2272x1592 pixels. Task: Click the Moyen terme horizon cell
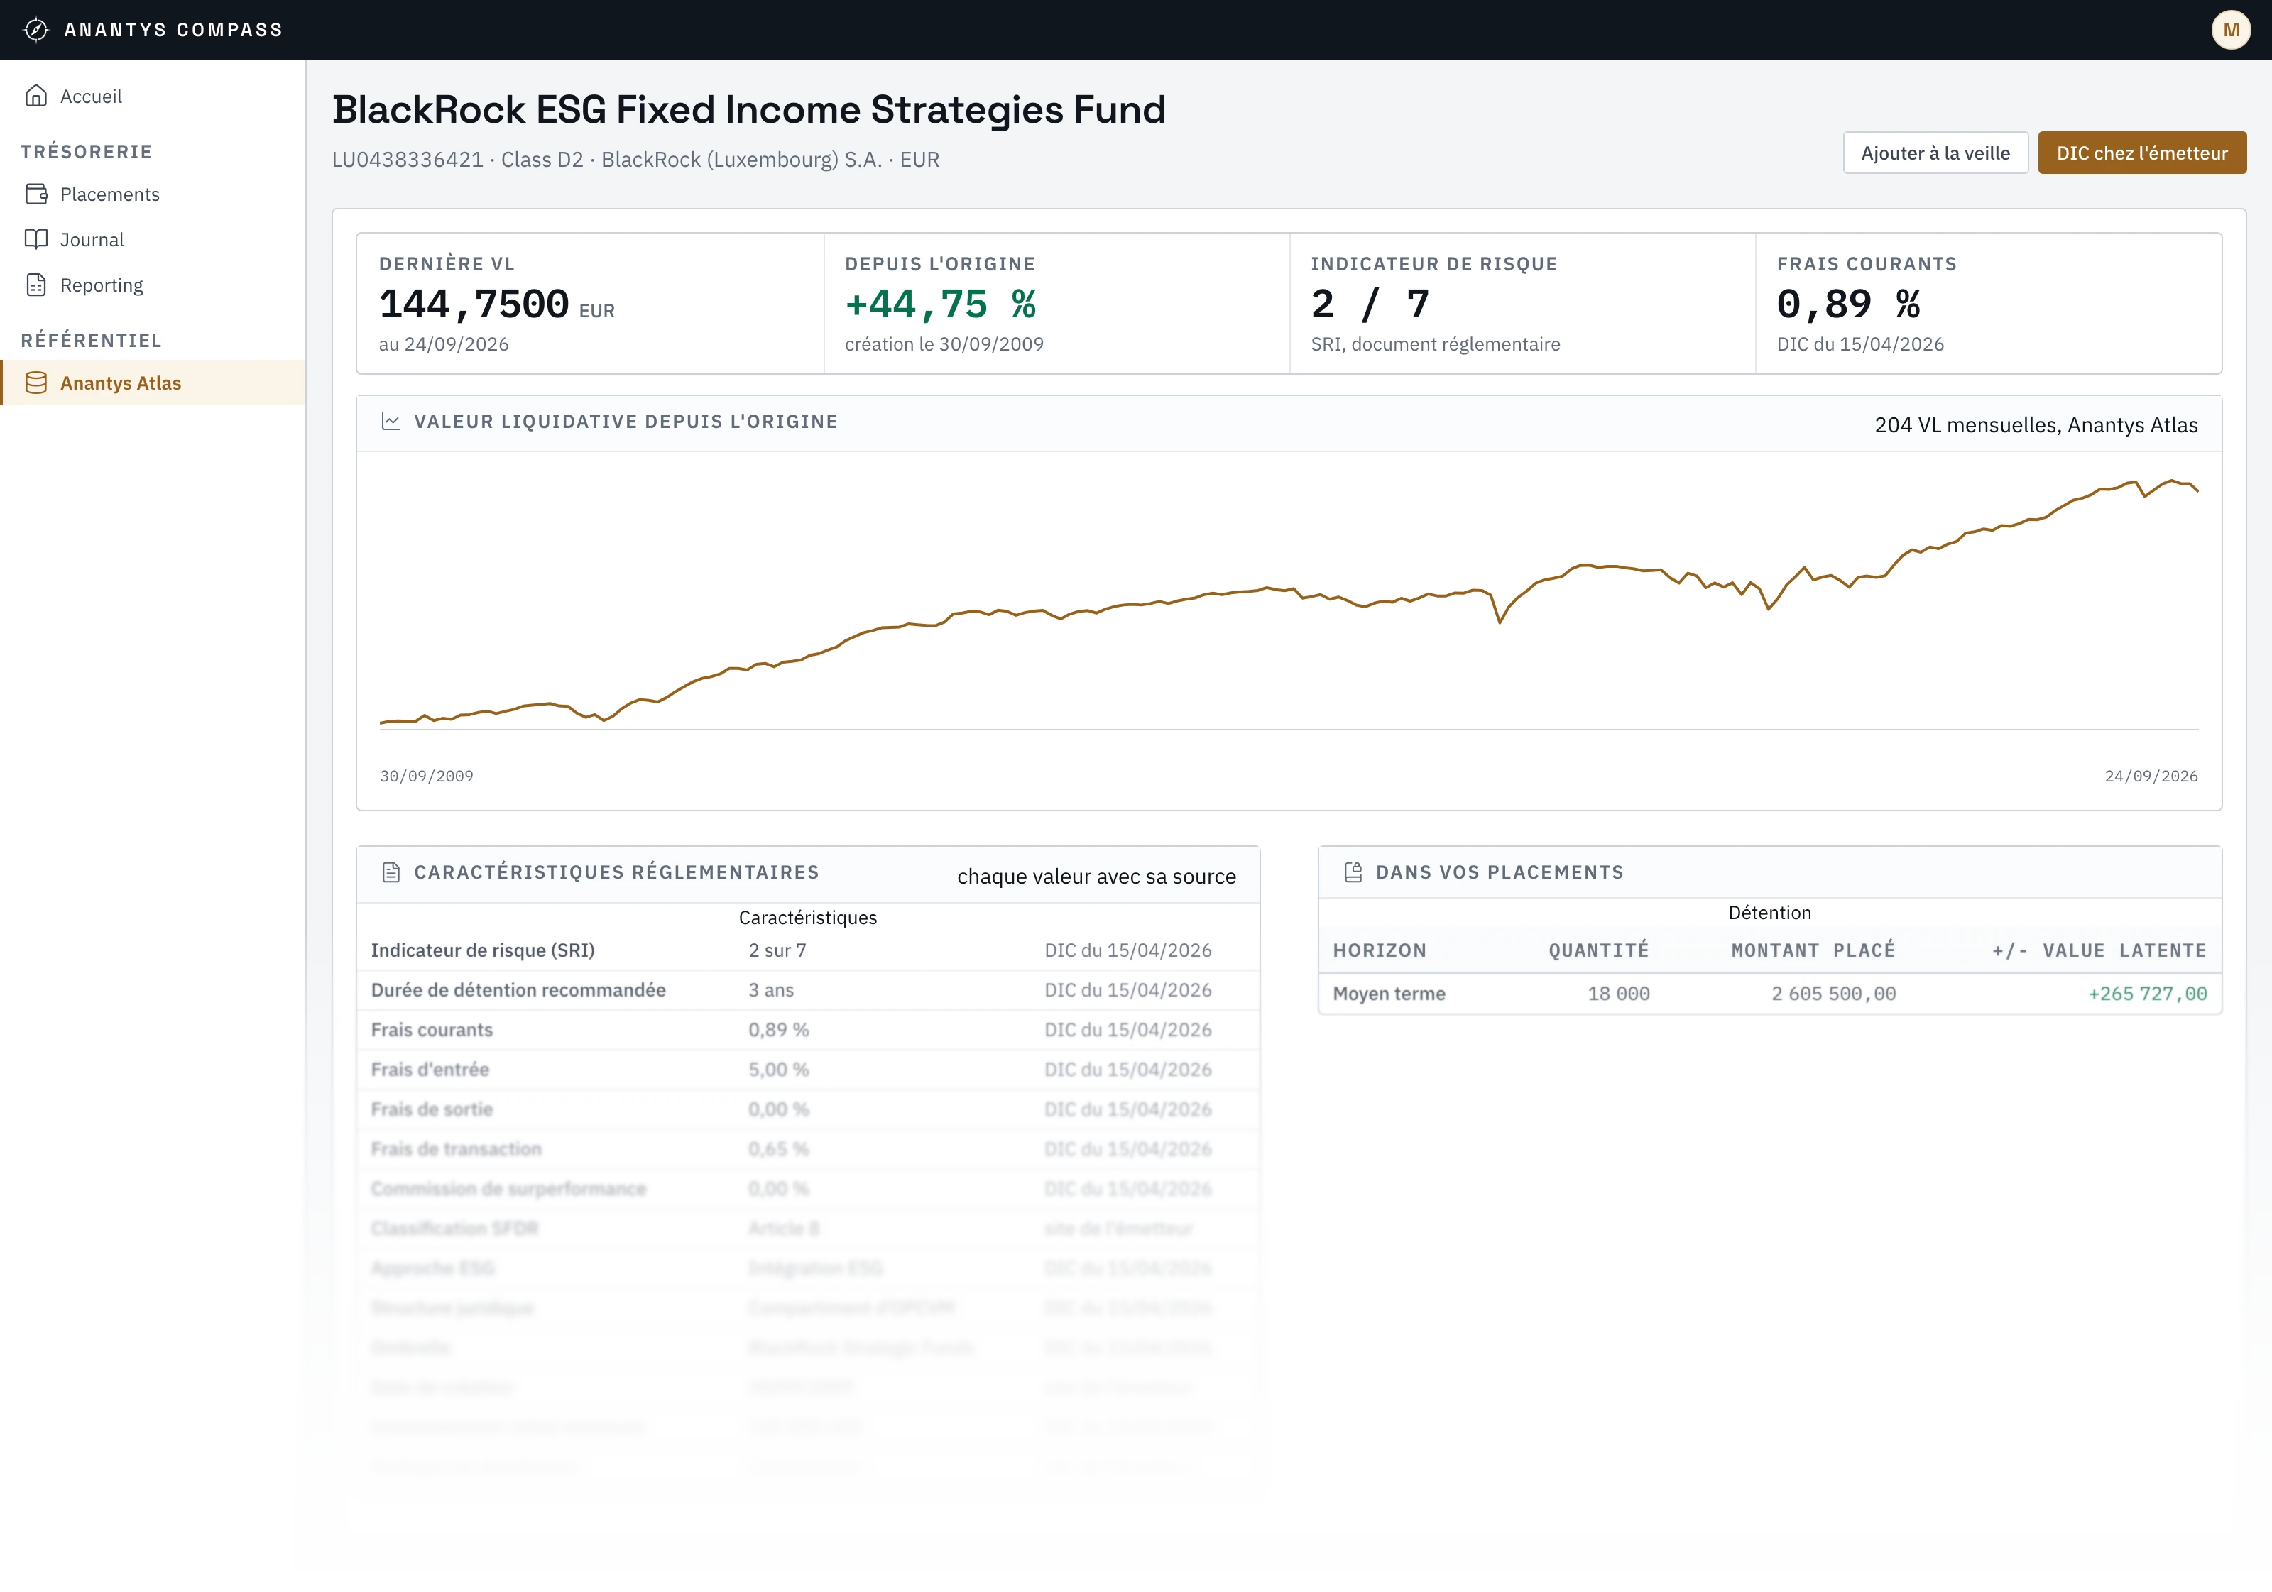pyautogui.click(x=1389, y=994)
